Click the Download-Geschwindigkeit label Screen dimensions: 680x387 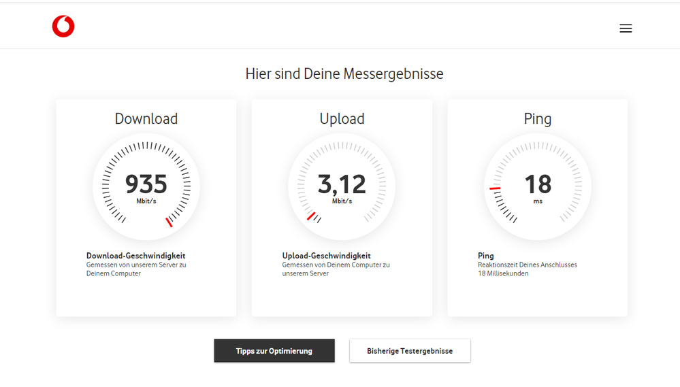pyautogui.click(x=135, y=256)
